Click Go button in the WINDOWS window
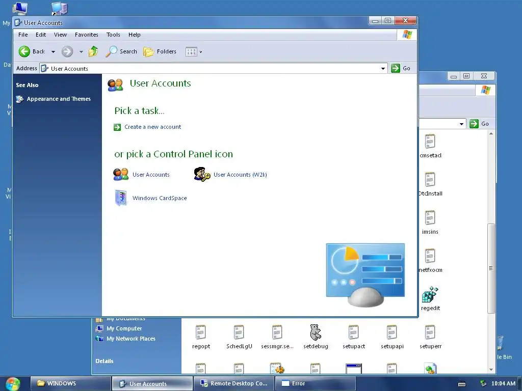522x391 pixels. point(479,124)
